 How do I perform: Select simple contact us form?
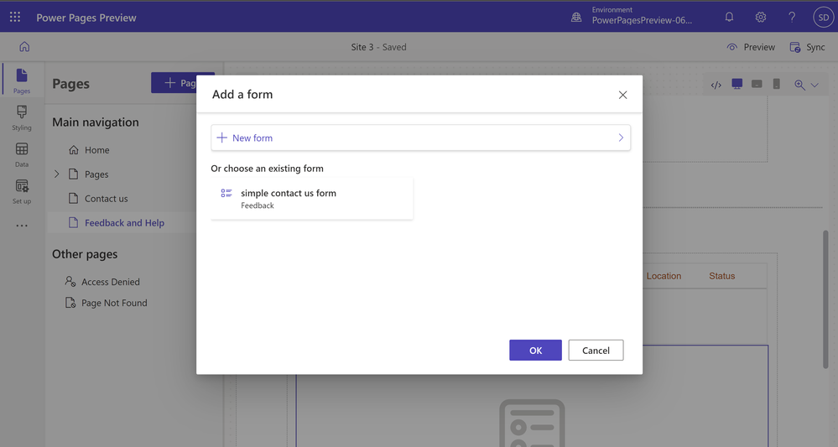point(312,199)
